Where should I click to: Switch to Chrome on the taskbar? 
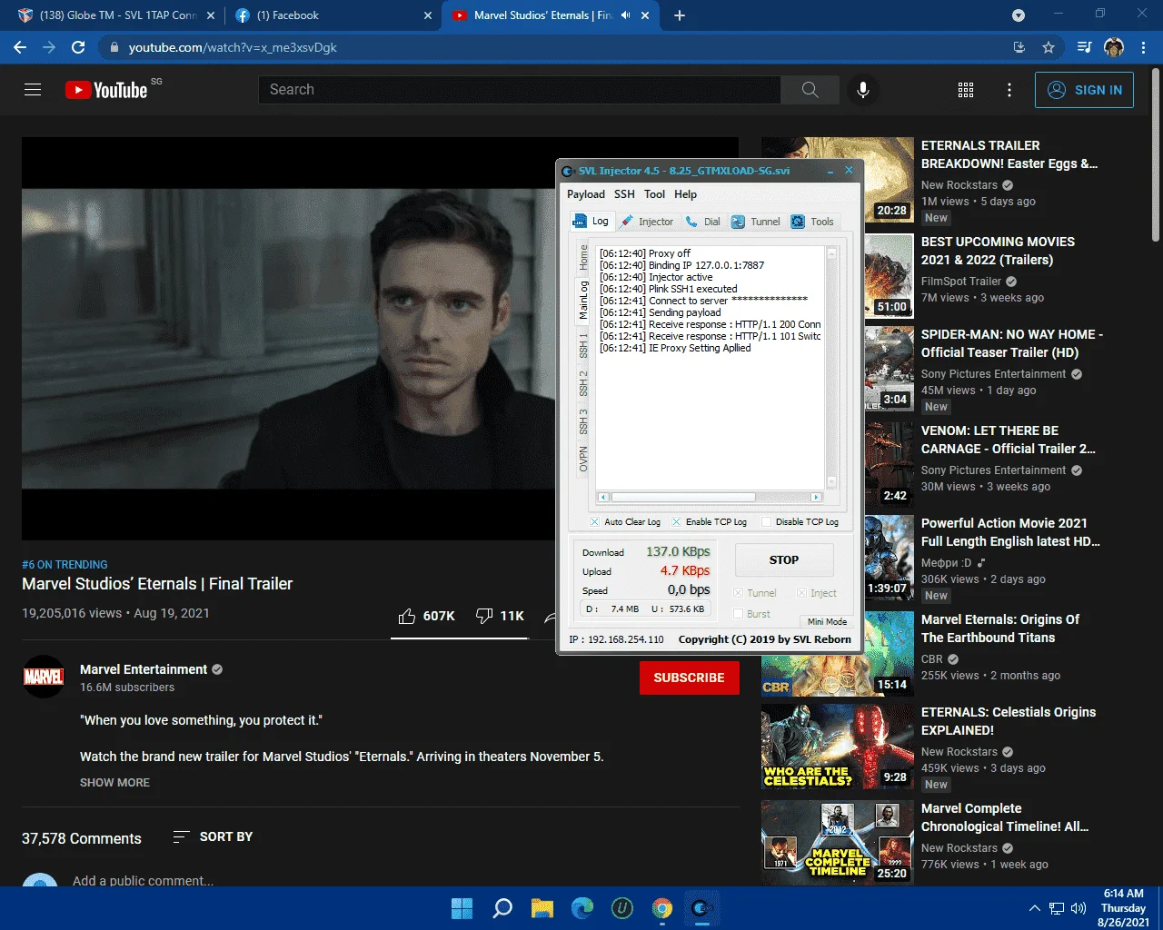[x=662, y=907]
